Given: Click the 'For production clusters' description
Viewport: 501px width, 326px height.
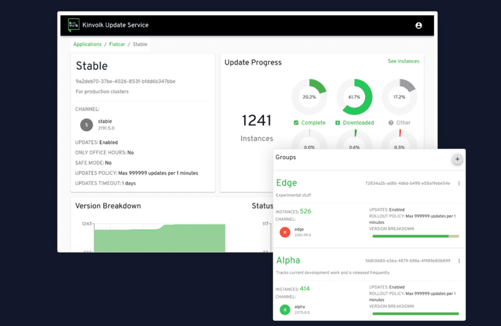Looking at the screenshot, I should point(102,92).
